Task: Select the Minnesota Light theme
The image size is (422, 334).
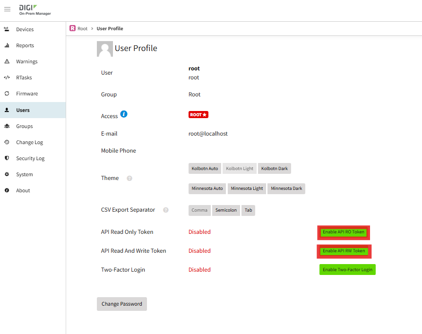Action: (x=247, y=188)
